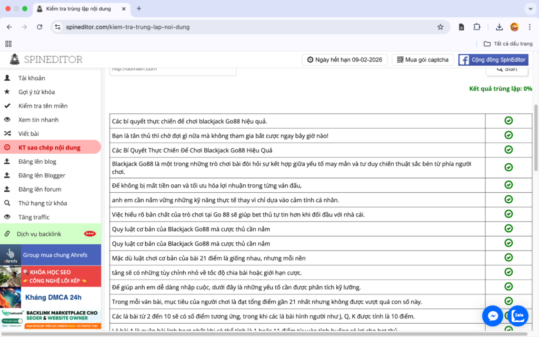Reload the current page
Image resolution: width=539 pixels, height=337 pixels.
(x=39, y=27)
